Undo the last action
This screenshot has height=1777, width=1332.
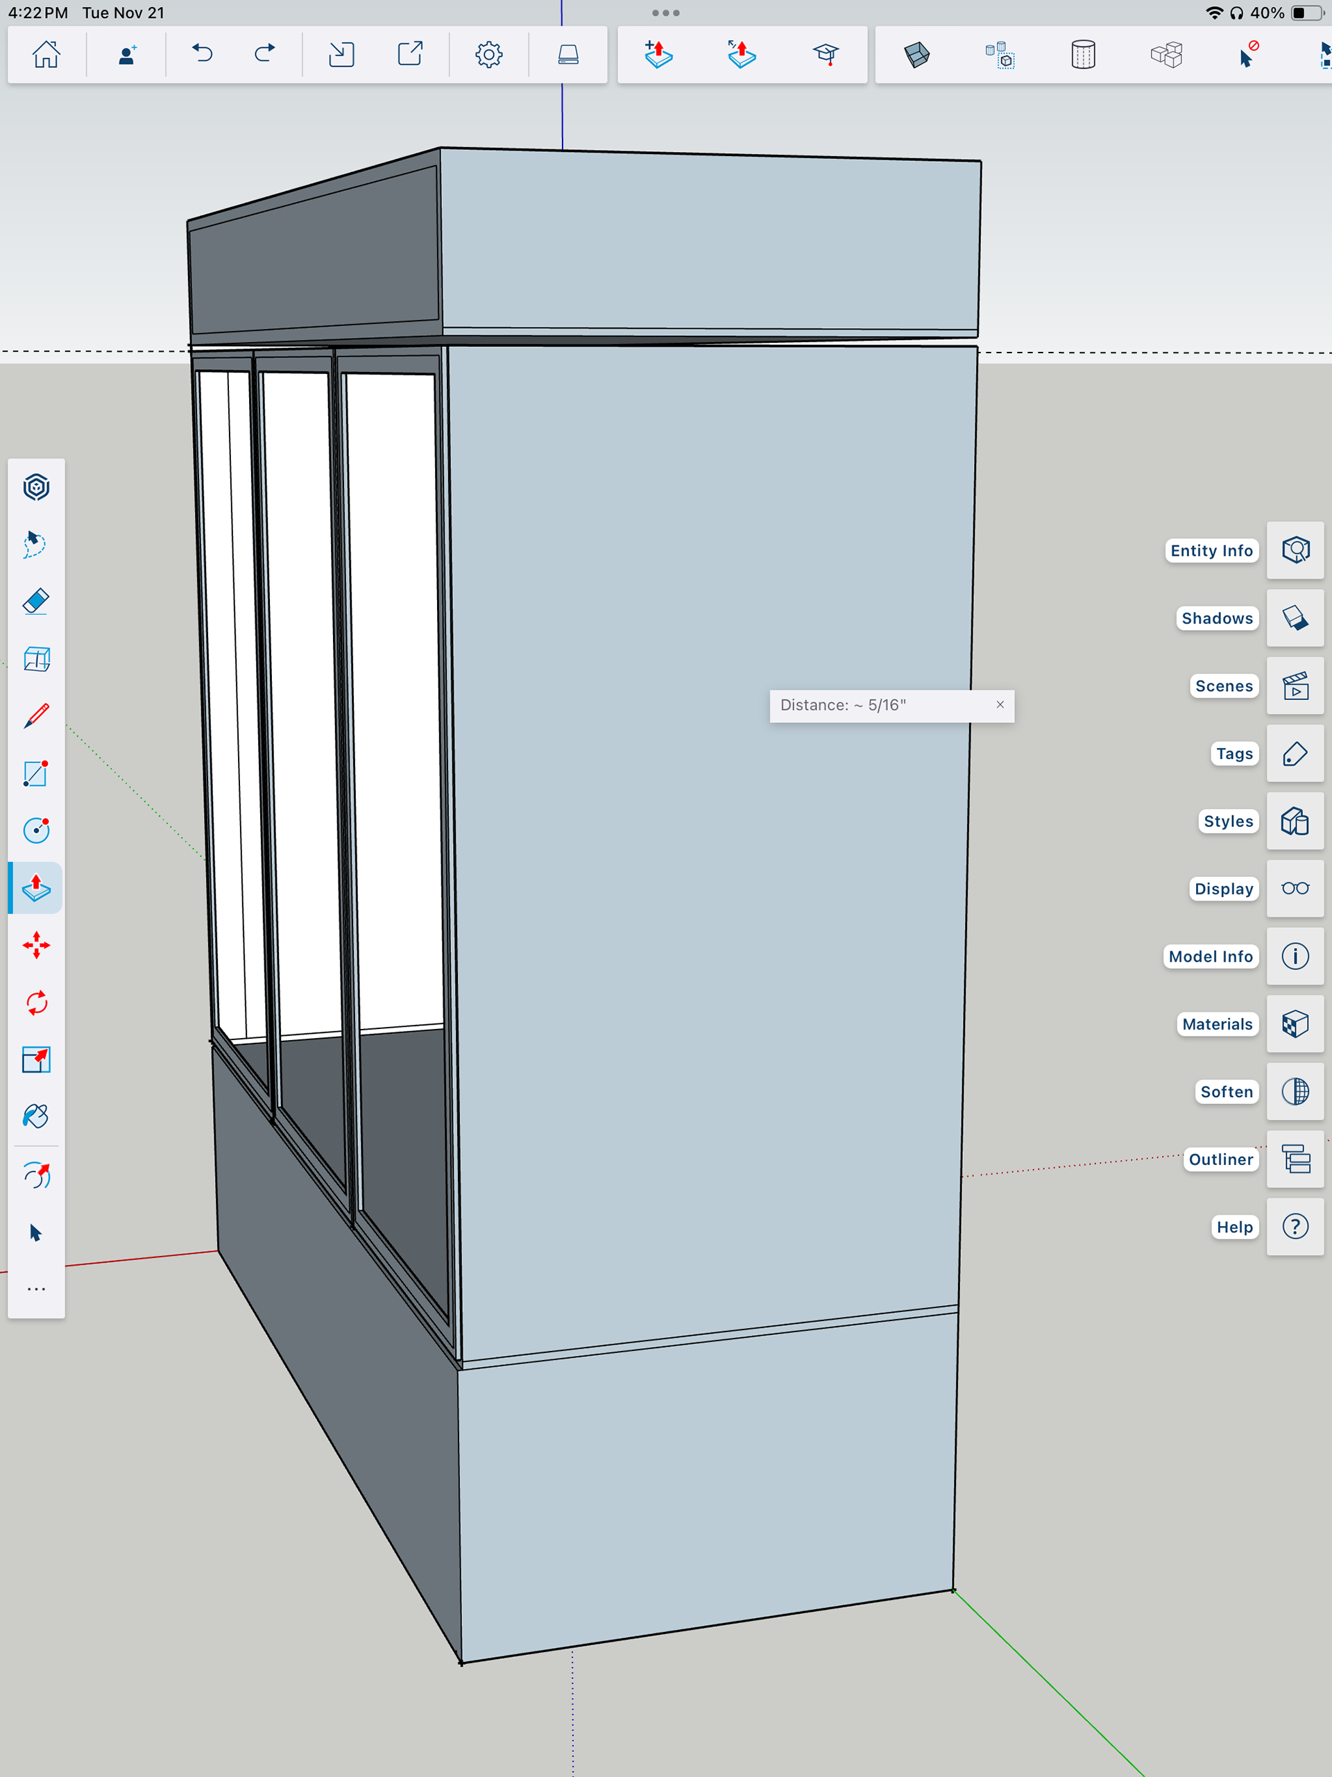(x=203, y=54)
